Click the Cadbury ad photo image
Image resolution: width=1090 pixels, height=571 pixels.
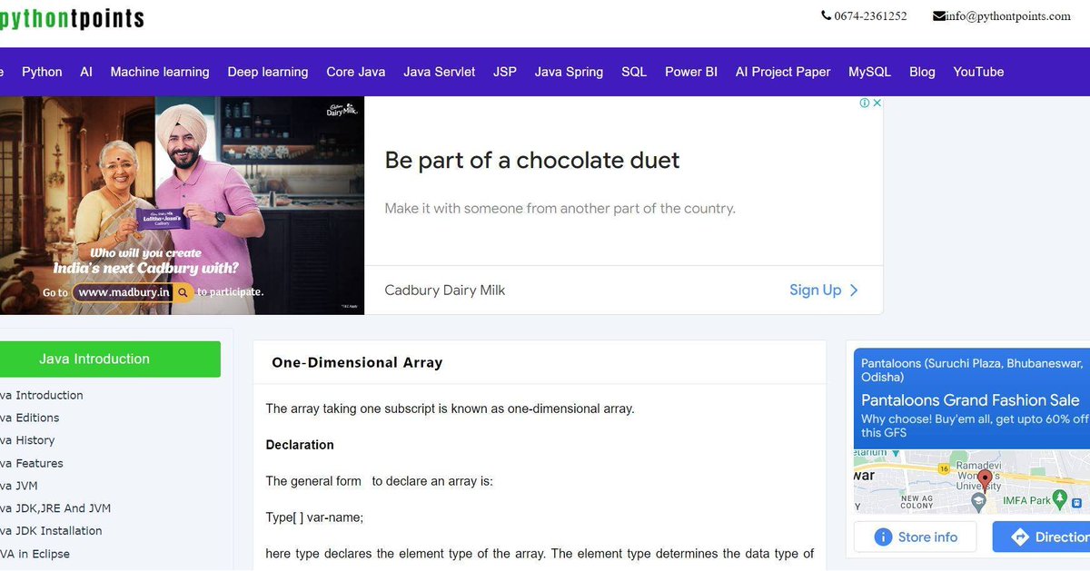(x=182, y=205)
